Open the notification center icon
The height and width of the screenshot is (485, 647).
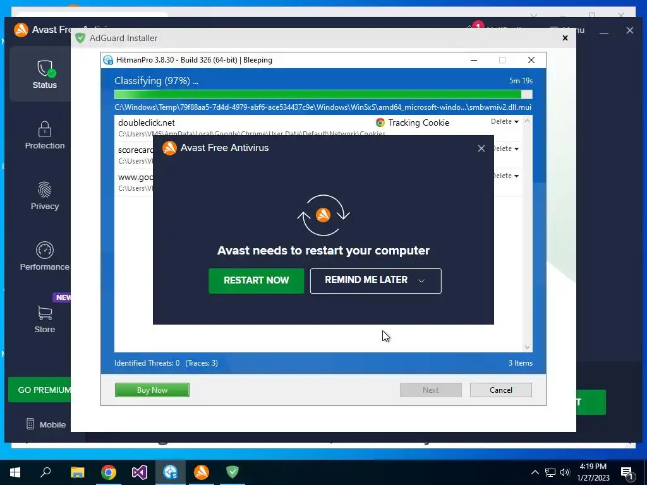(x=627, y=473)
